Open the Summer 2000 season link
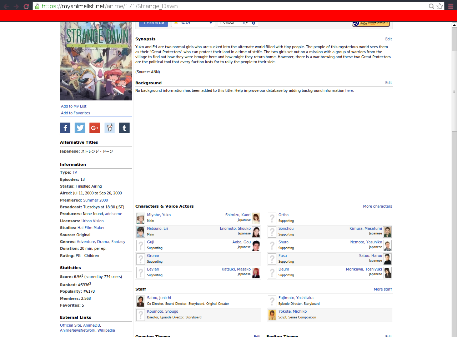The width and height of the screenshot is (457, 337). 95,200
